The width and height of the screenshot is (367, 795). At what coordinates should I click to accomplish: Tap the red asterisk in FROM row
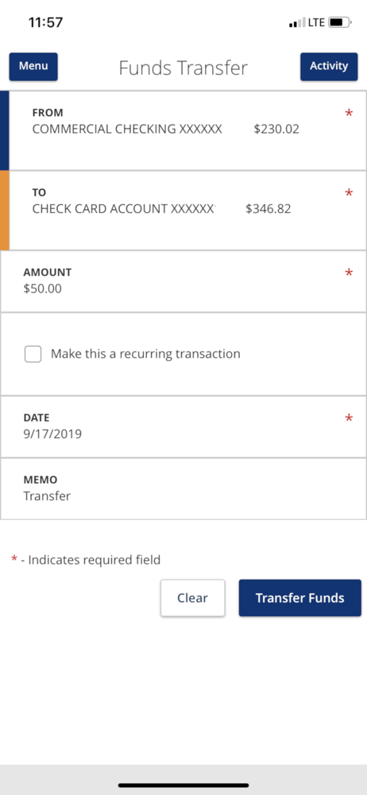(x=349, y=114)
